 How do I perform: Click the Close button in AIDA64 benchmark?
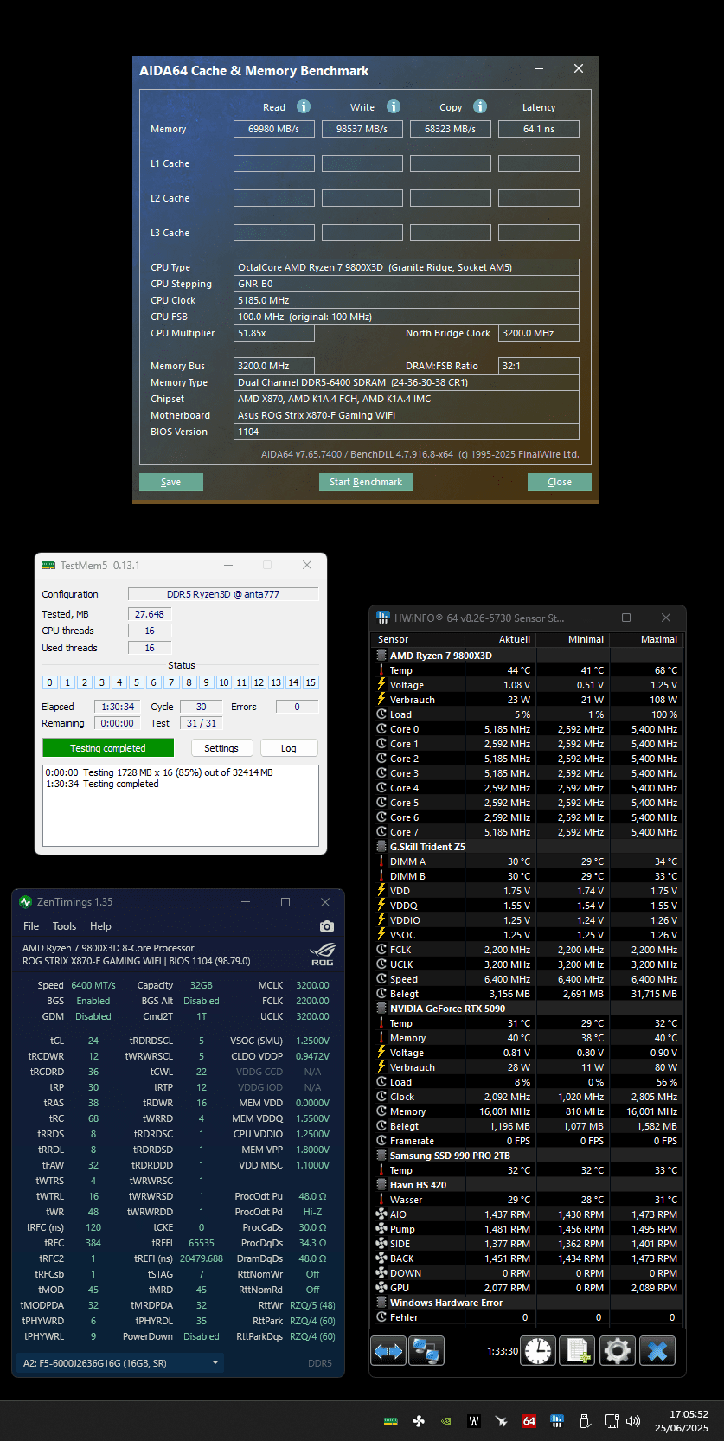pyautogui.click(x=560, y=482)
